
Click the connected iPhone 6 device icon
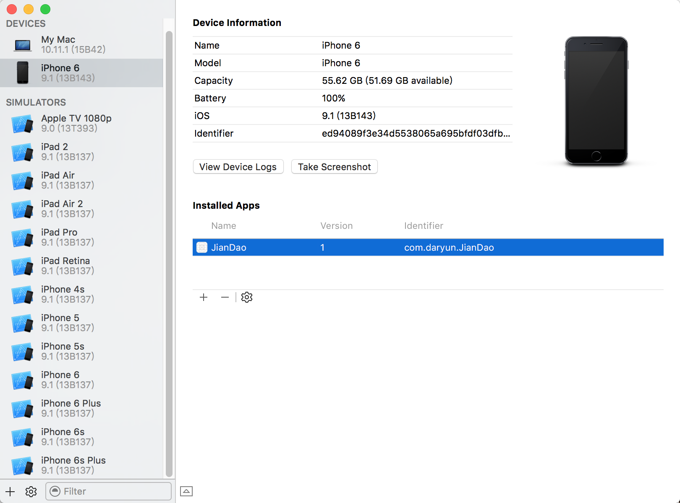pyautogui.click(x=23, y=73)
